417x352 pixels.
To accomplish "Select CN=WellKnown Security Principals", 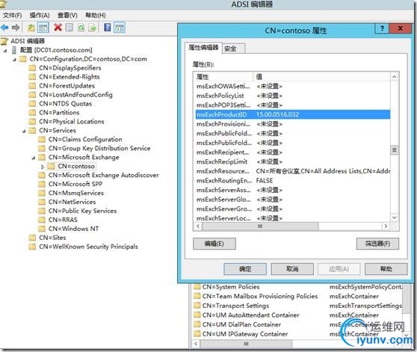I will coord(88,247).
